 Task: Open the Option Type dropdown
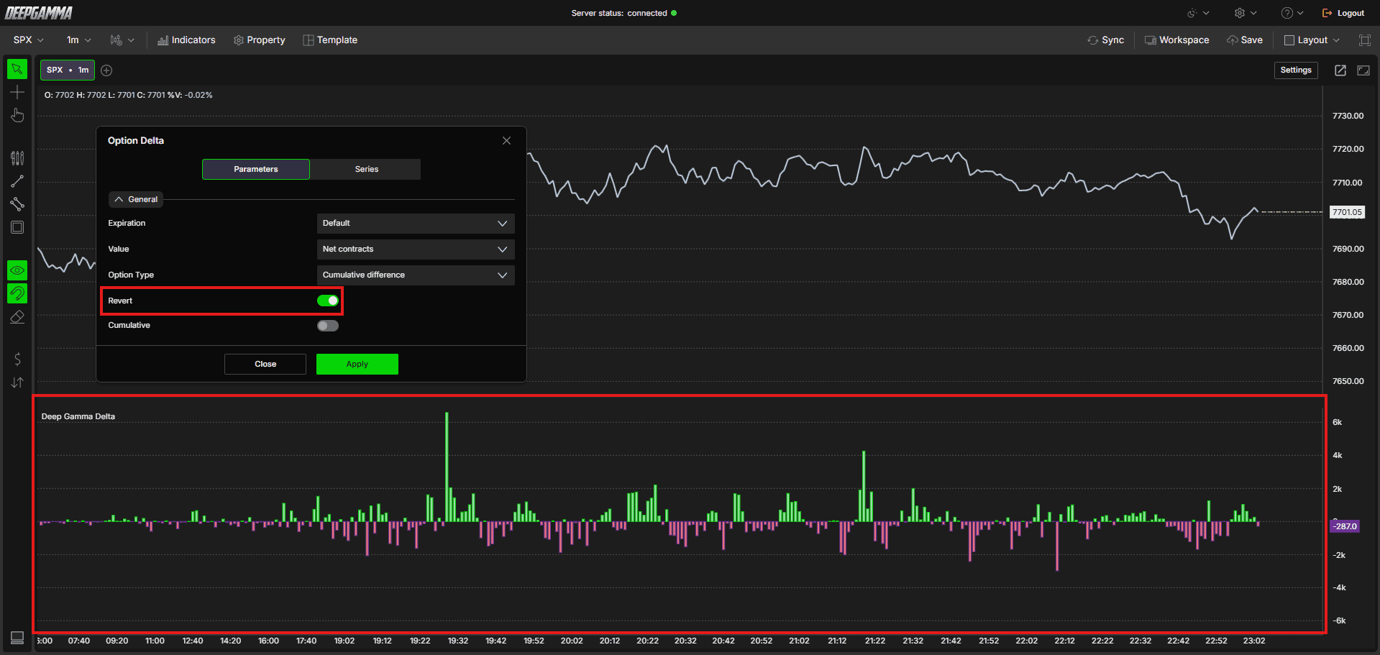416,275
